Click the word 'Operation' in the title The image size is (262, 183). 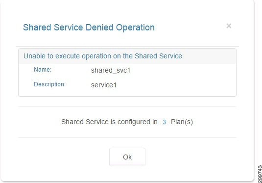click(x=135, y=28)
